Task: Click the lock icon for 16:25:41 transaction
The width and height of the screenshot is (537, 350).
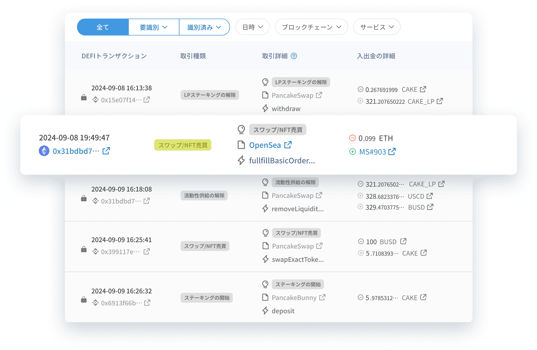Action: [84, 249]
